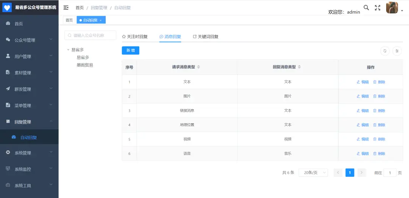
Task: Delete row 6 语音 entry
Action: click(379, 153)
